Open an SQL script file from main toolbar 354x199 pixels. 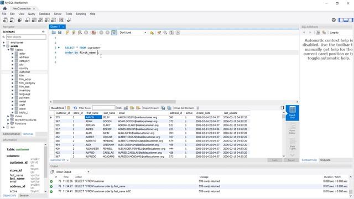coord(12,20)
